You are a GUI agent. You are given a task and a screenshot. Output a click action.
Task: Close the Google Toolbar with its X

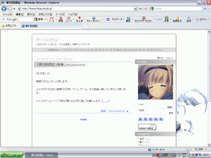tap(3, 19)
